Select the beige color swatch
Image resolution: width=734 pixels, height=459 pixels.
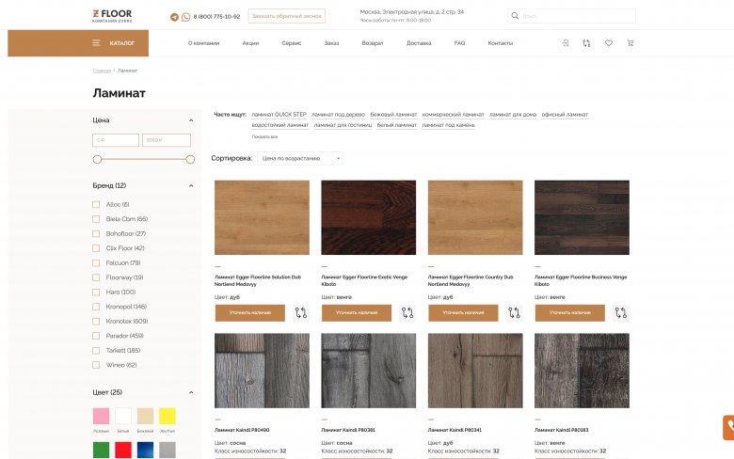coord(145,416)
